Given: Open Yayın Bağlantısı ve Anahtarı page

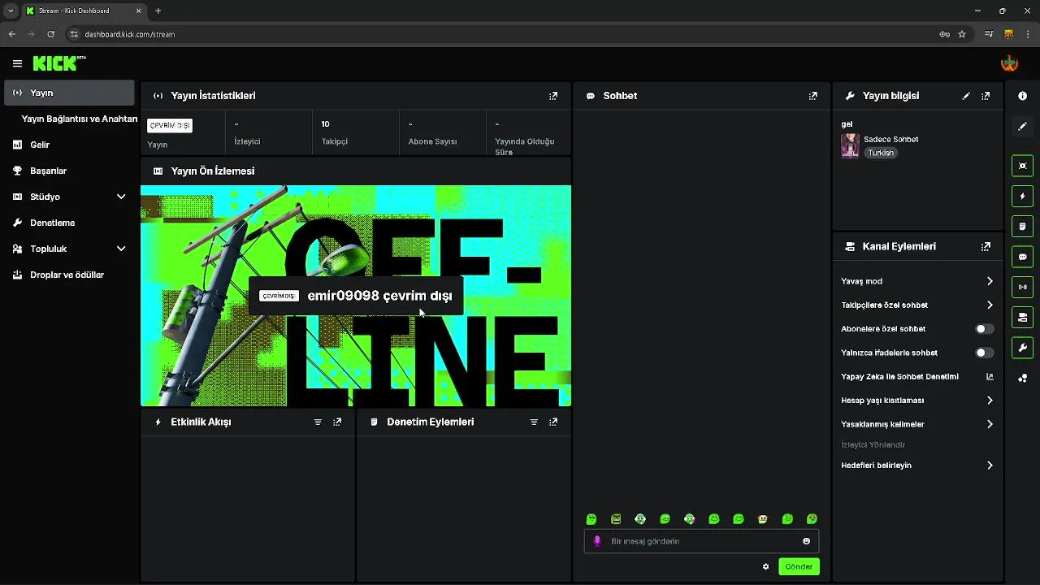Looking at the screenshot, I should pyautogui.click(x=79, y=119).
